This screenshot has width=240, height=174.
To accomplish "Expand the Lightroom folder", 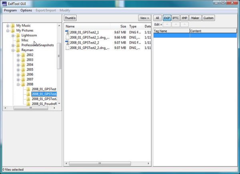I will pyautogui.click(x=13, y=36).
